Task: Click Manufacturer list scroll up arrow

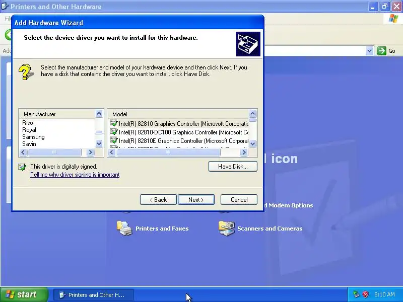Action: click(99, 114)
